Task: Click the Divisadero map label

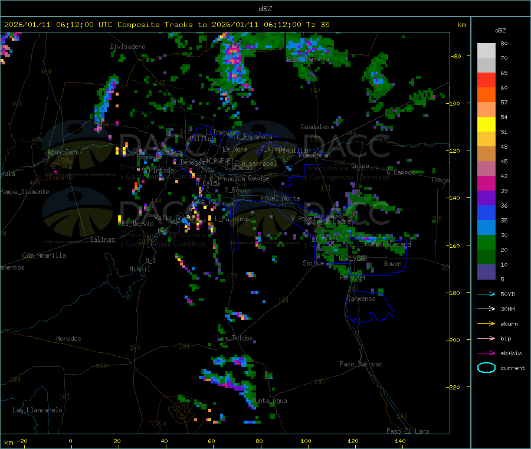Action: 127,47
